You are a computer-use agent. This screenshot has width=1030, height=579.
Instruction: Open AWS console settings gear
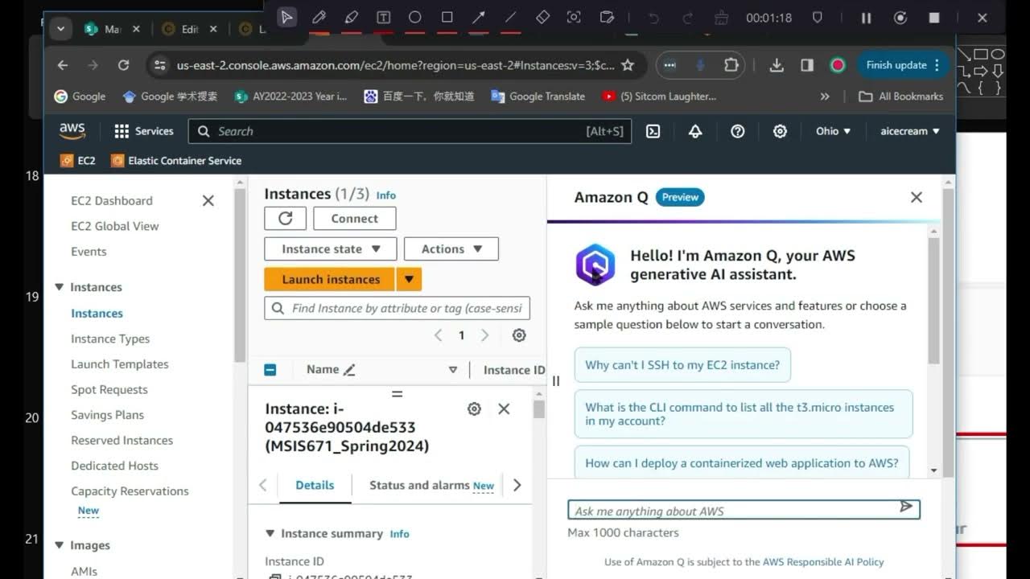780,131
